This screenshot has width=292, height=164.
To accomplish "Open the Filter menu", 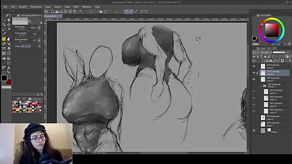I will coord(76,7).
